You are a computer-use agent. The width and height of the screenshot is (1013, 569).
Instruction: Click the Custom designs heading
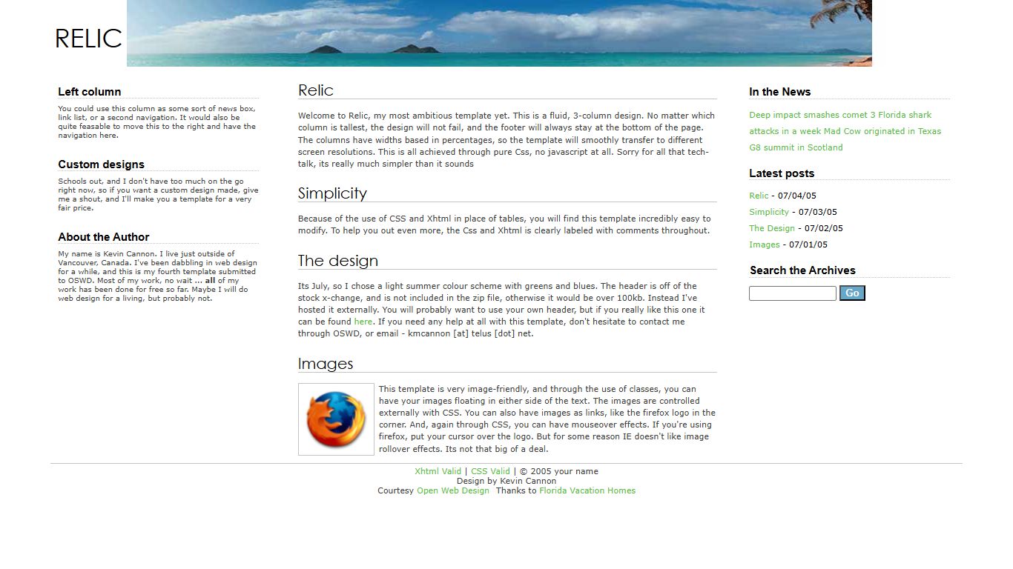[x=101, y=164]
